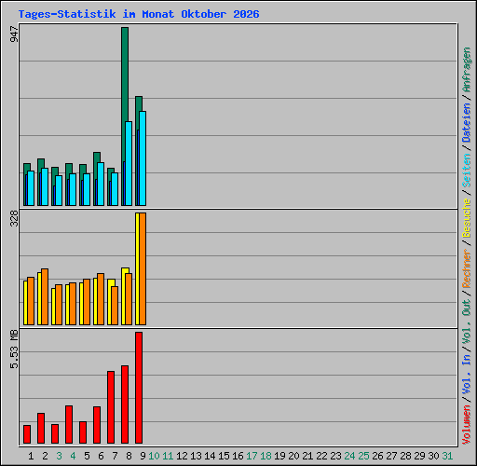Viewport: 477px width, 466px height.
Task: Click day label 7 on the x-axis
Action: [115, 456]
